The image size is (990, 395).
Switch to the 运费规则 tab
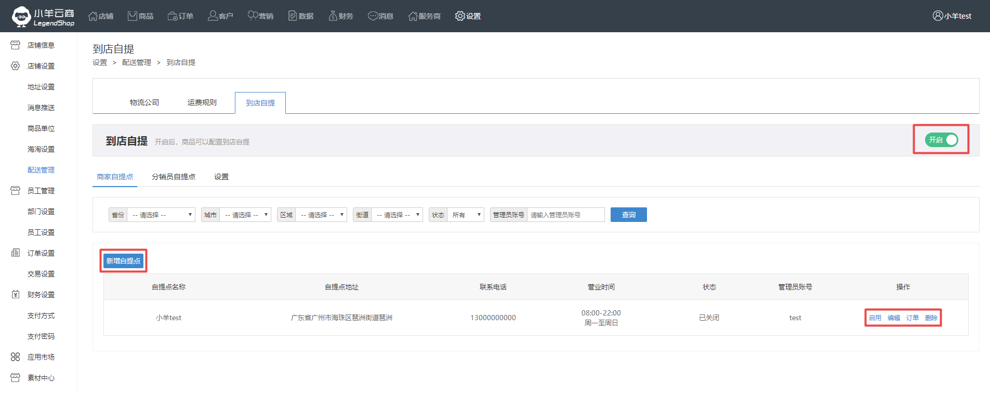tap(202, 102)
